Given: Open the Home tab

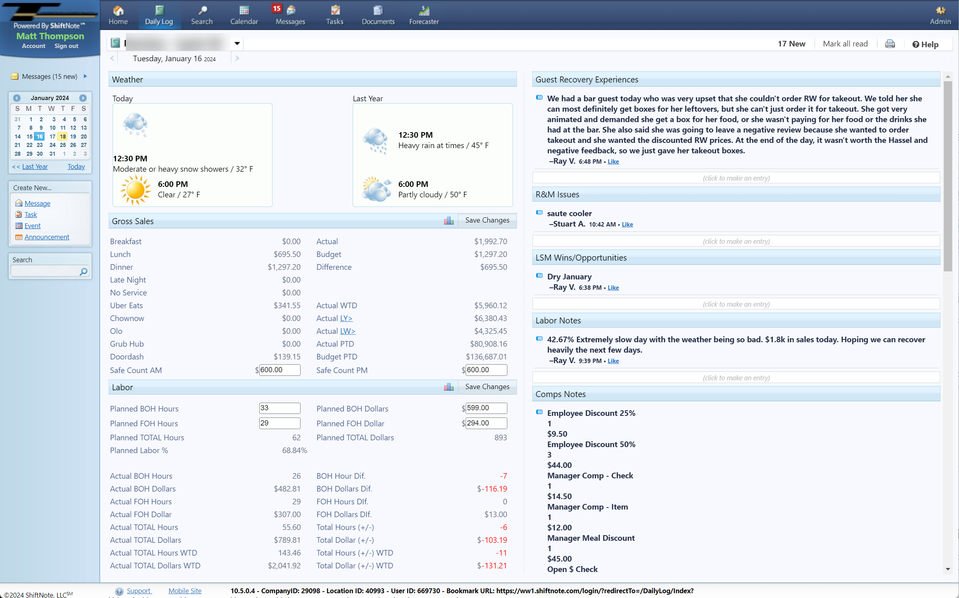Looking at the screenshot, I should [118, 15].
